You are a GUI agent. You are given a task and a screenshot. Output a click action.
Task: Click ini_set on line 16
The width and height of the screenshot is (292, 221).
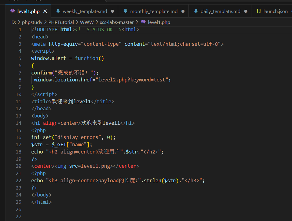[x=41, y=137]
